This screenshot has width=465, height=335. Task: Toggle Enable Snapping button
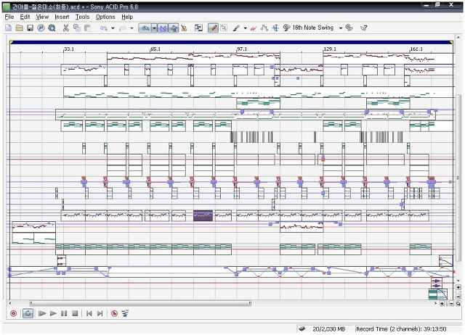click(x=145, y=28)
